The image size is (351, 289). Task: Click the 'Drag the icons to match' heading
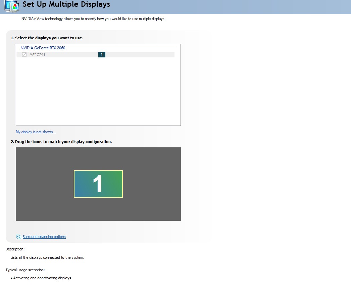click(61, 142)
